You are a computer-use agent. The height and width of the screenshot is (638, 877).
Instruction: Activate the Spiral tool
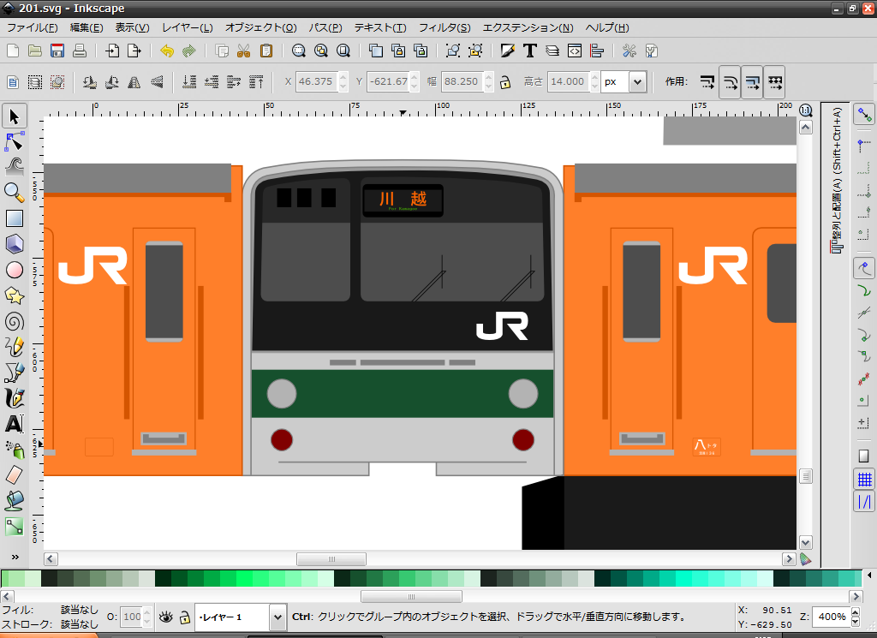15,321
